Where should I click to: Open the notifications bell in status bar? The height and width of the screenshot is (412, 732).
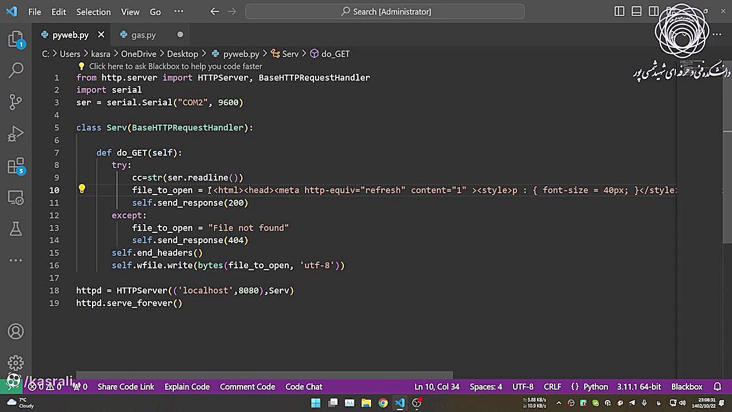click(717, 387)
